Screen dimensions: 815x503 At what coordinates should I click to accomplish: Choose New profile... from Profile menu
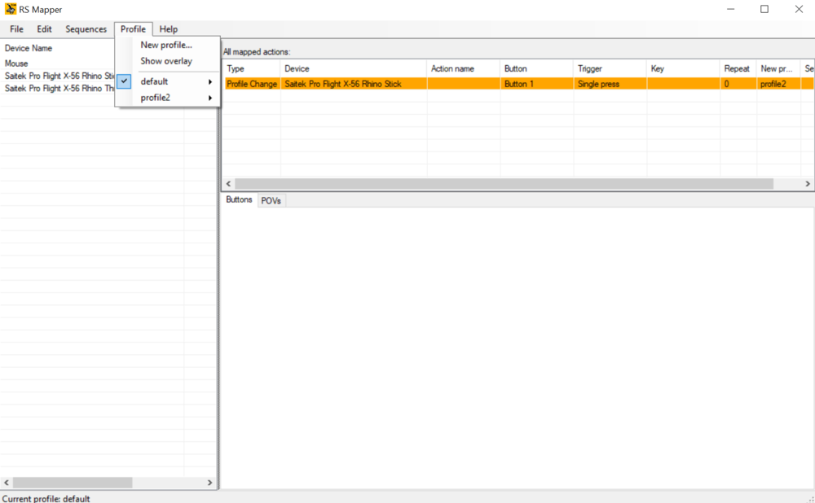(167, 45)
